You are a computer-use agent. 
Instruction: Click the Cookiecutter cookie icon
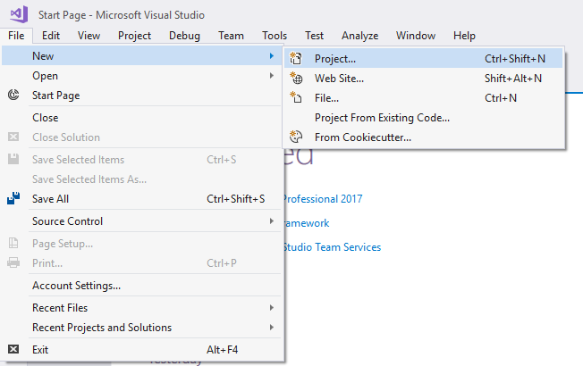tap(296, 137)
